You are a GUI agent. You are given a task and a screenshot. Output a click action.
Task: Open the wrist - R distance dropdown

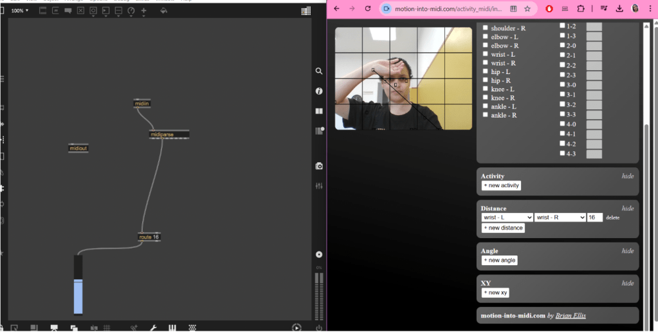[560, 217]
